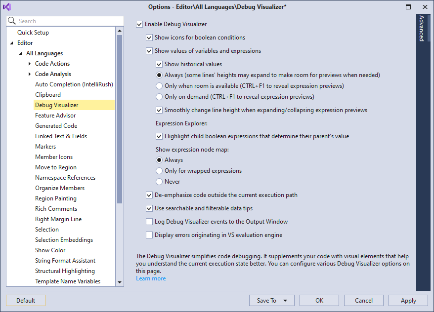Screen dimensions: 434x312
Task: Close the Options dialog window
Action: 425,7
